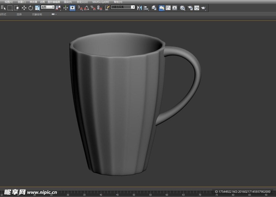Toggle Percent Snap on the toolbar
The width and height of the screenshot is (276, 197).
pos(93,8)
